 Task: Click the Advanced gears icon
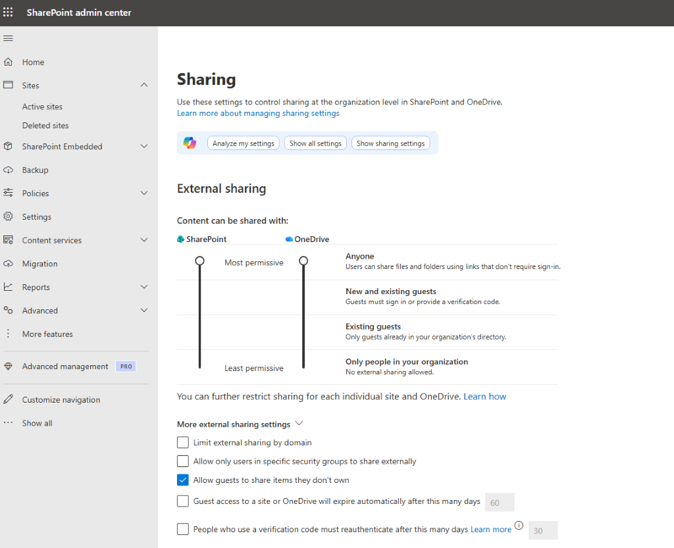8,310
